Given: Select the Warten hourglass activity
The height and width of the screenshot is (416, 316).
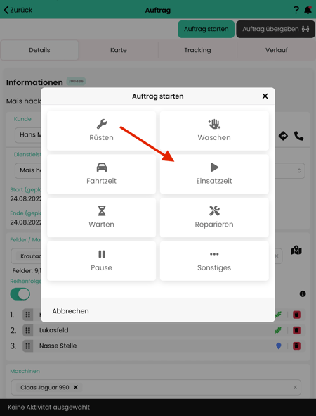Looking at the screenshot, I should pos(101,218).
